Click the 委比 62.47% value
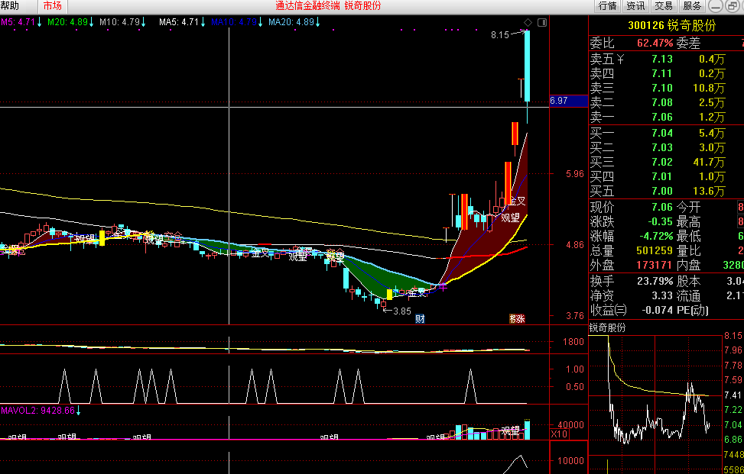The width and height of the screenshot is (744, 474). (x=655, y=44)
